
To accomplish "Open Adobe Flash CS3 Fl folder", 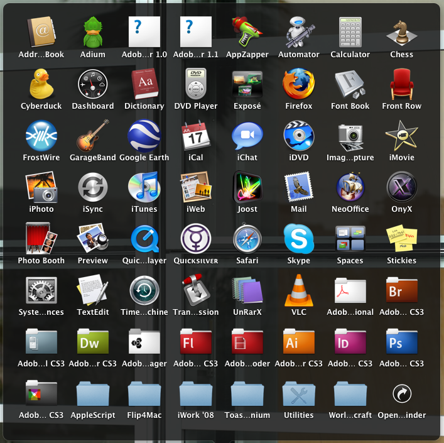I will click(196, 341).
